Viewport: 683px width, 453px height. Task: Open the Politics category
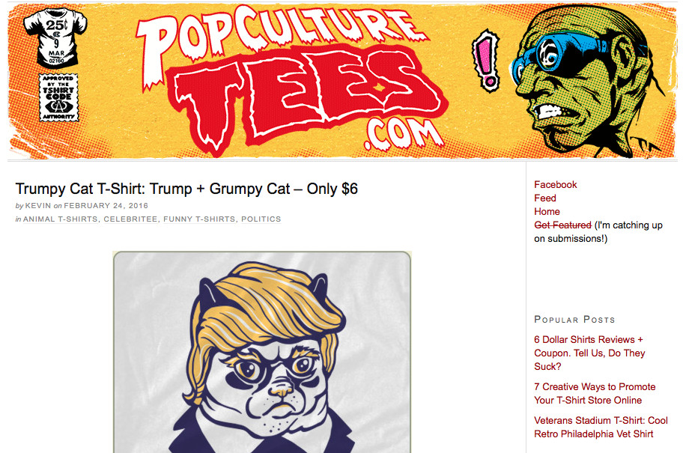coord(261,219)
